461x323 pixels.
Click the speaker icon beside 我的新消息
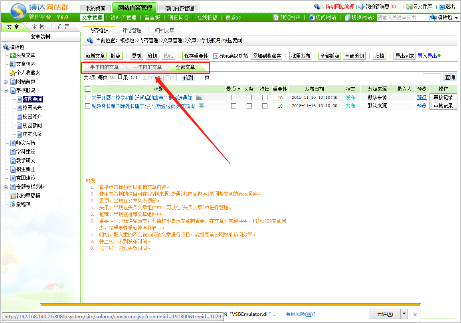[361, 7]
